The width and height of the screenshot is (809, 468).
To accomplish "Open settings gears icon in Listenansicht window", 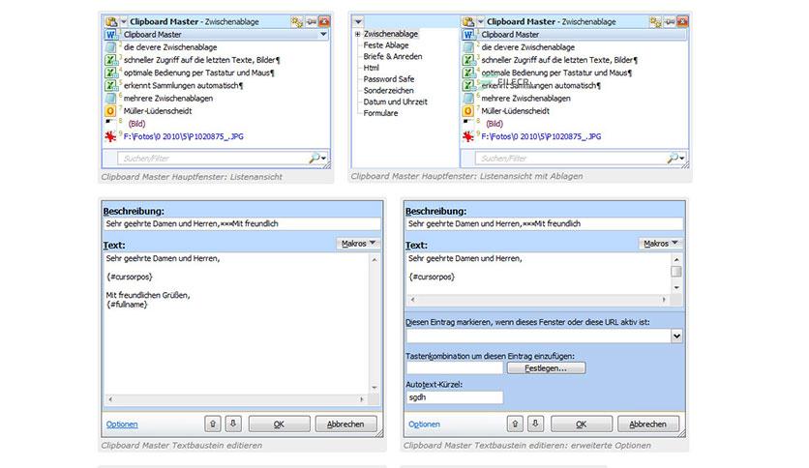I will (x=297, y=21).
